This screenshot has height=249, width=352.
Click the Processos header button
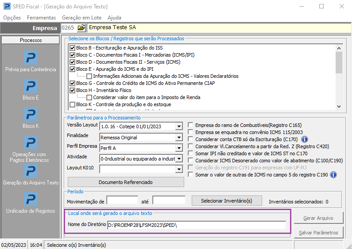[x=31, y=40]
